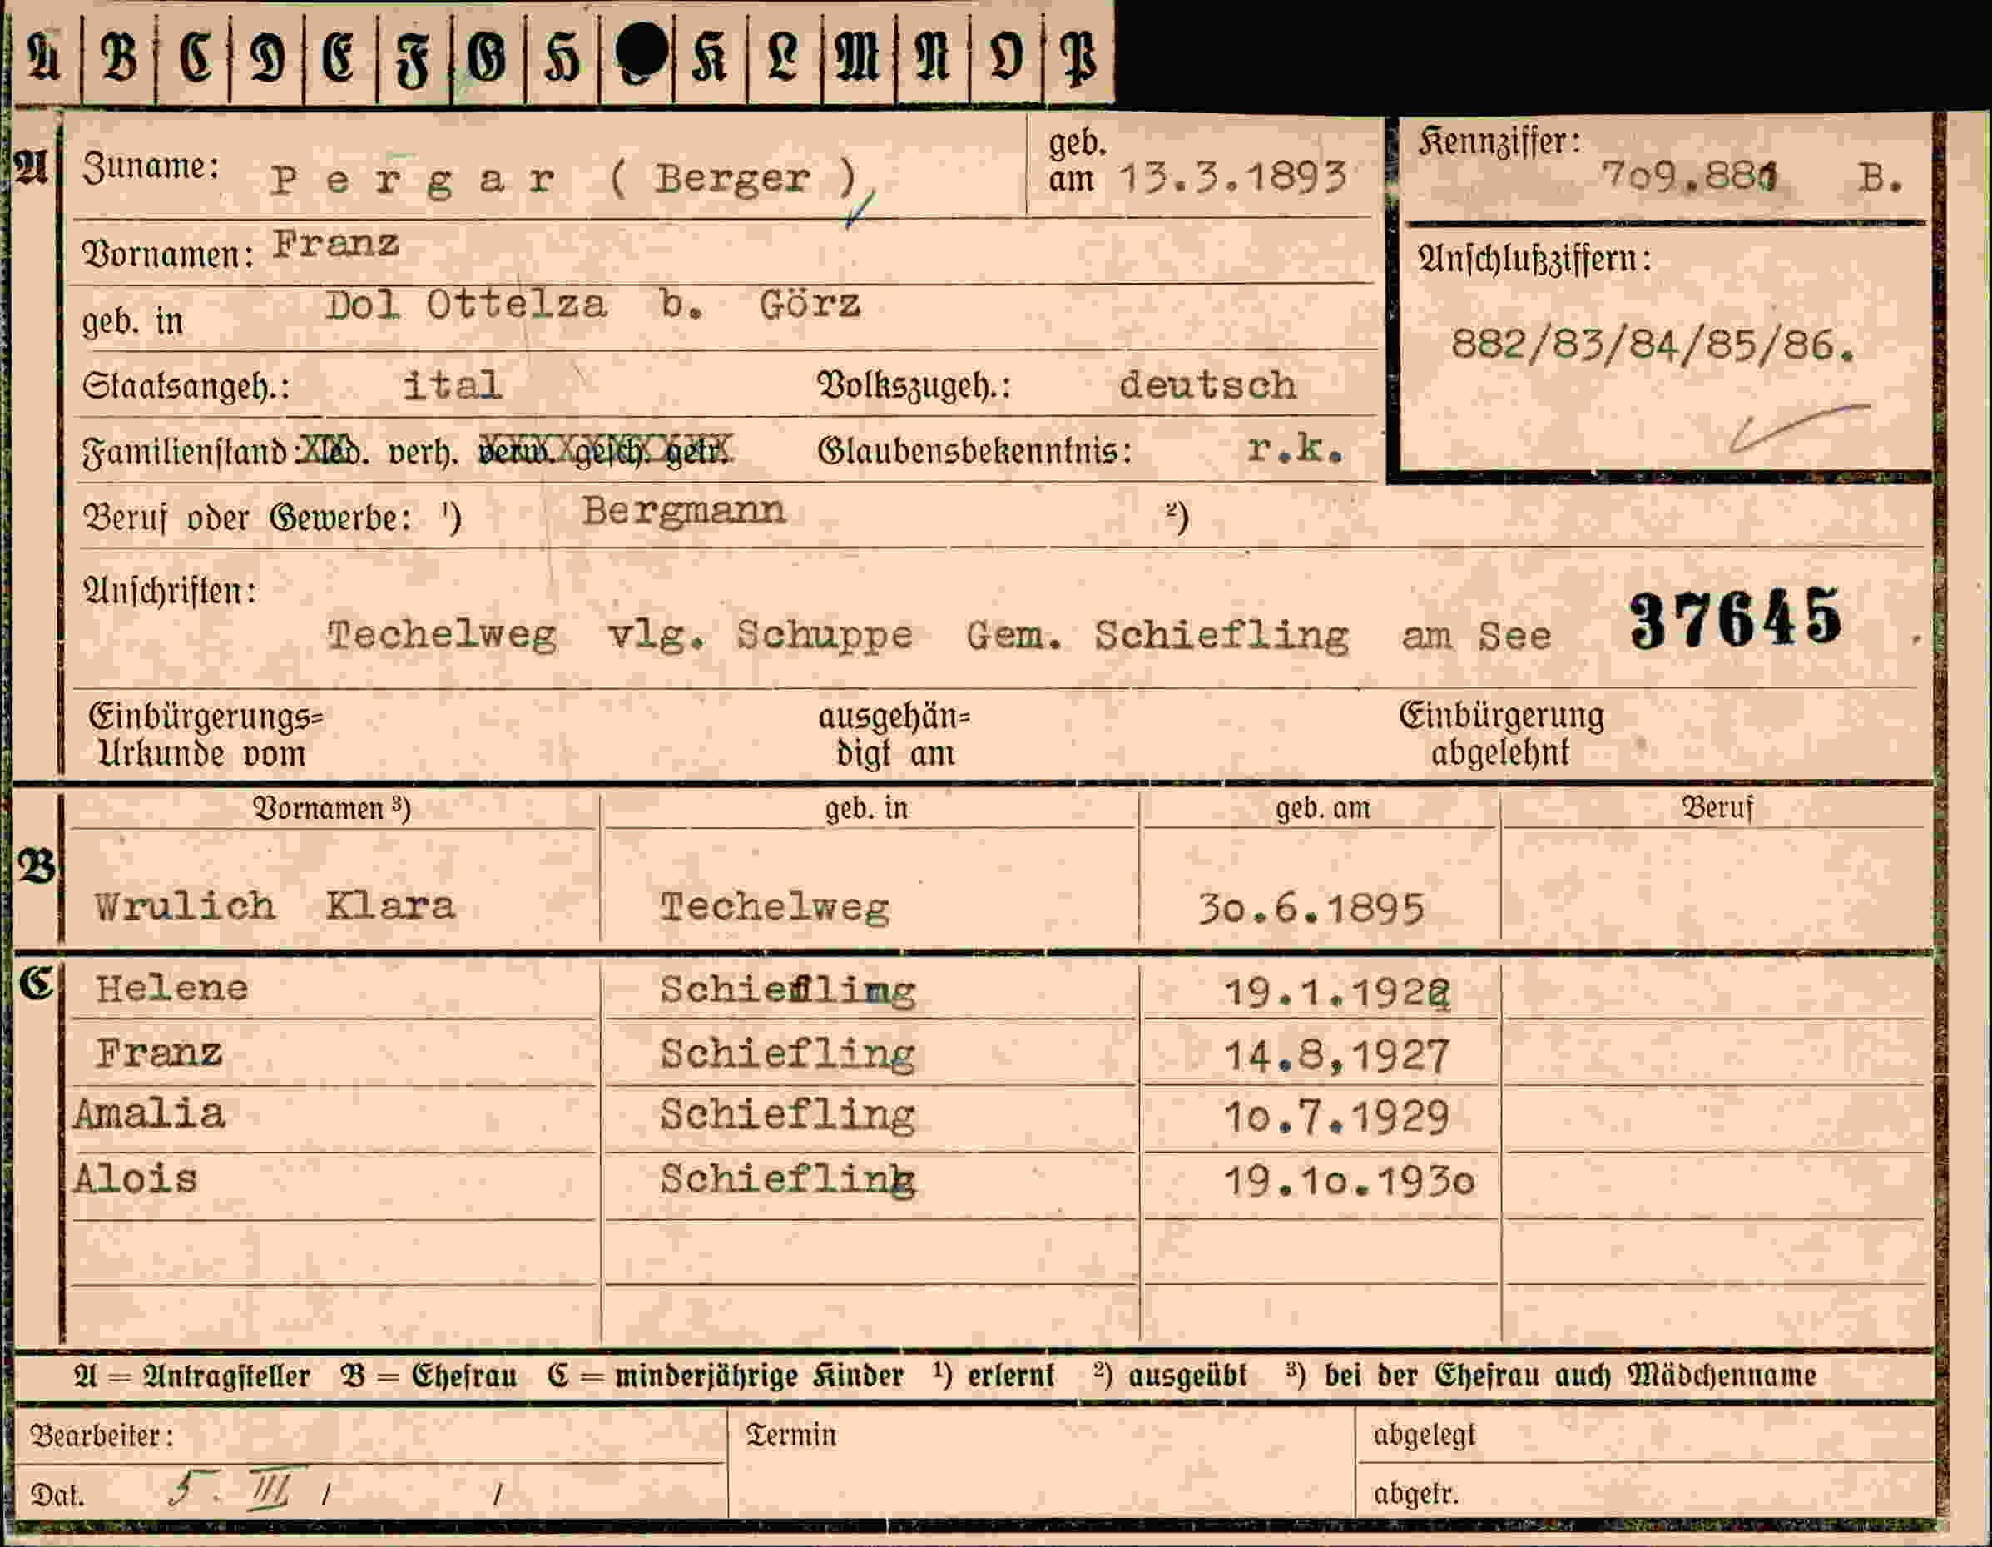The height and width of the screenshot is (1547, 1992).
Task: Select the 'O' index tab
Action: [x=1006, y=57]
